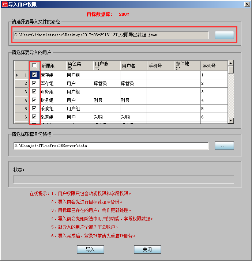Click the 用户账号 column header
252x261 pixels.
106,66
